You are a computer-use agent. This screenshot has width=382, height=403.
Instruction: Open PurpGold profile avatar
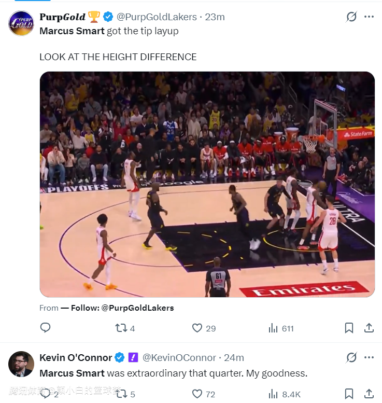point(21,23)
